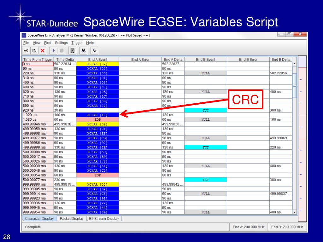Select the '999.99954 ms' time cell
323x242 pixels.
[38, 212]
